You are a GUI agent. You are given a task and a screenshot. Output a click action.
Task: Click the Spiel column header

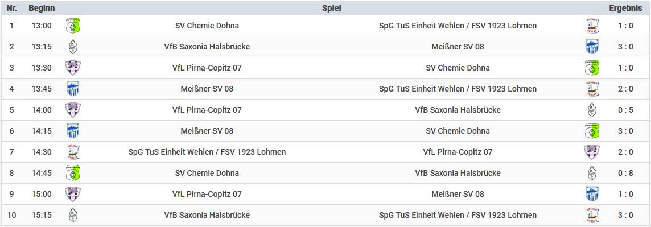click(332, 9)
